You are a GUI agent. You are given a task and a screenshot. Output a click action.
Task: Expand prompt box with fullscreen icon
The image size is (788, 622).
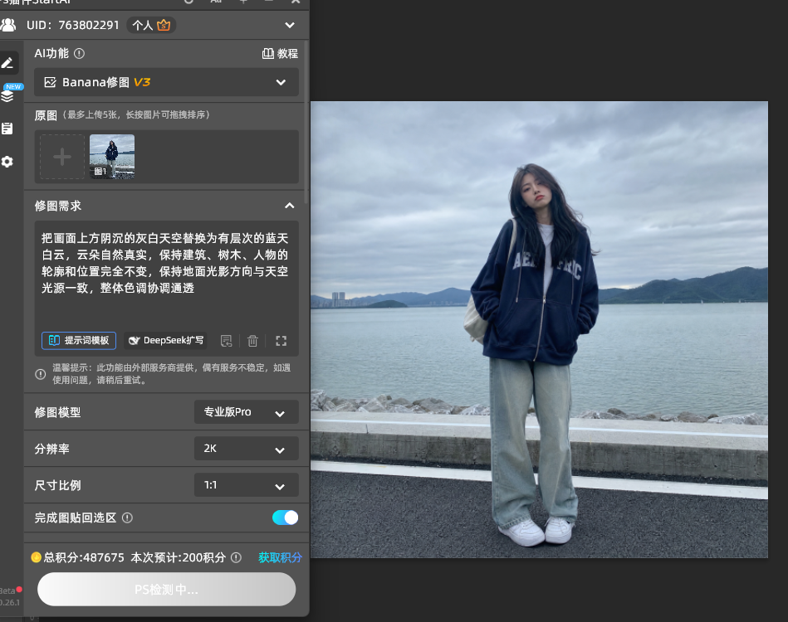281,341
